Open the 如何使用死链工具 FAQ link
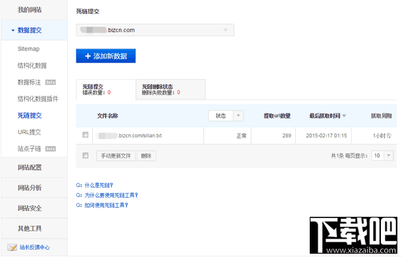Image resolution: width=402 pixels, height=257 pixels. tap(106, 205)
